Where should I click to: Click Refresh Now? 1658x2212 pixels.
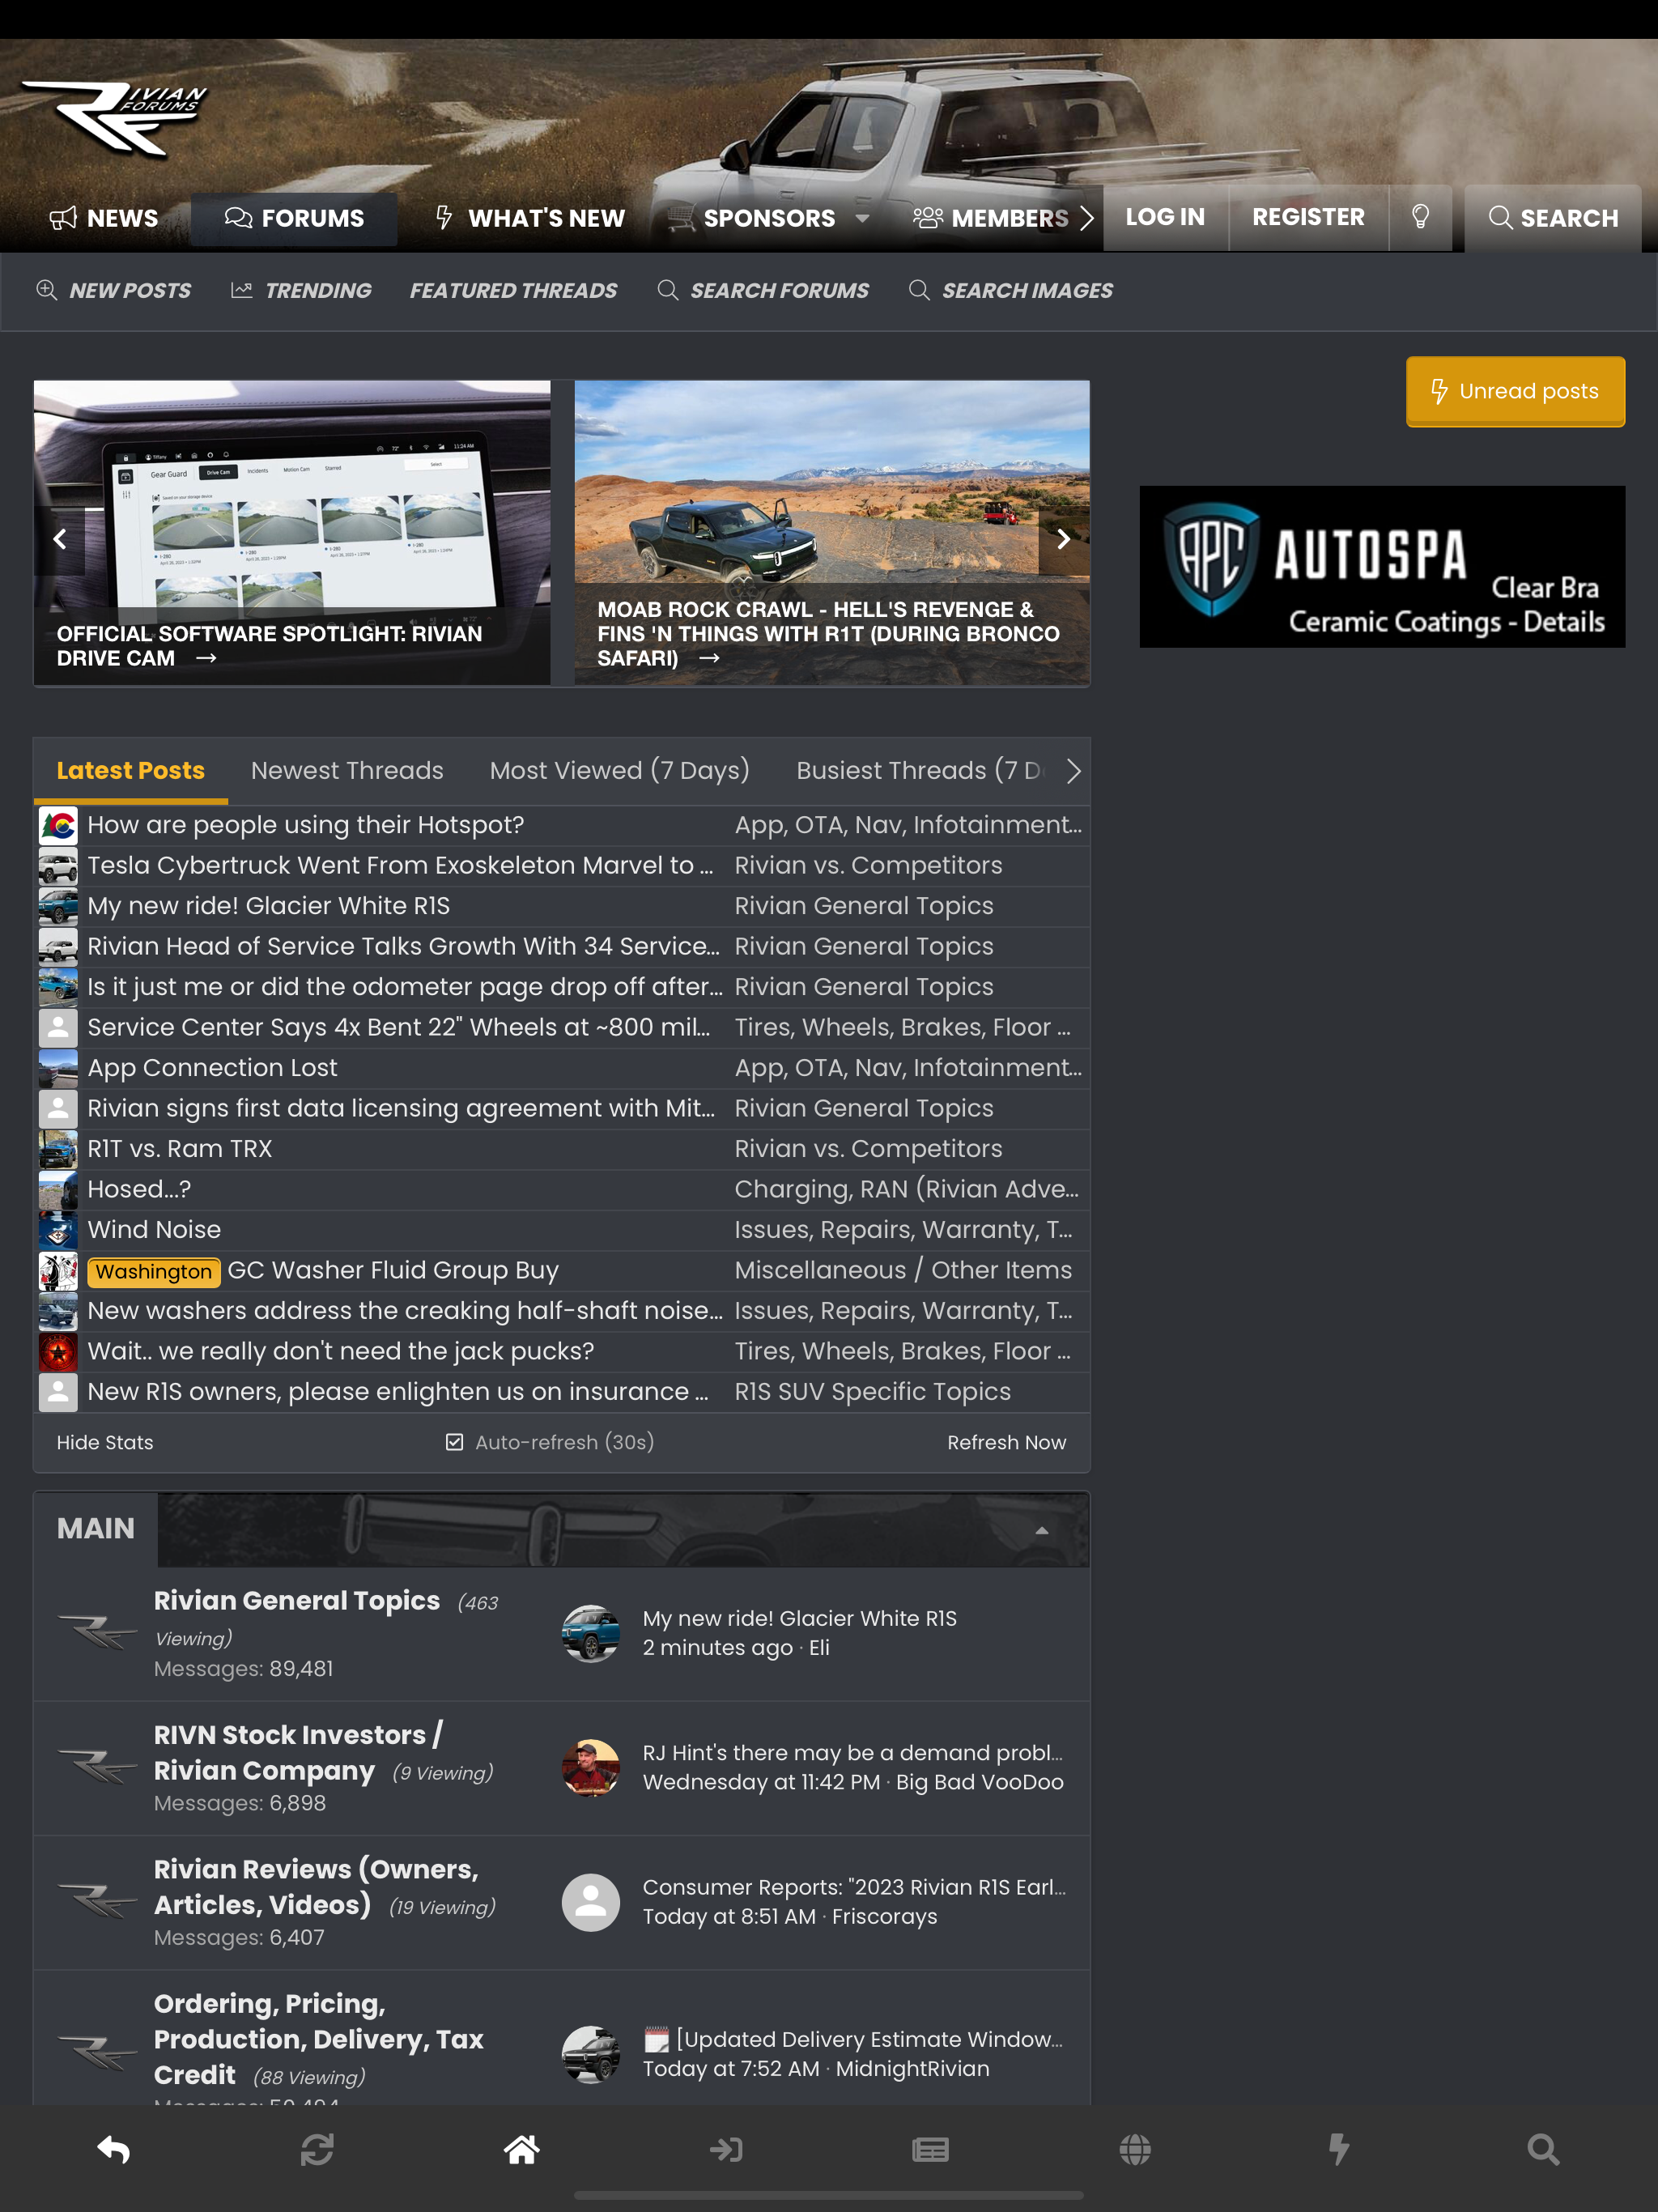click(1006, 1443)
